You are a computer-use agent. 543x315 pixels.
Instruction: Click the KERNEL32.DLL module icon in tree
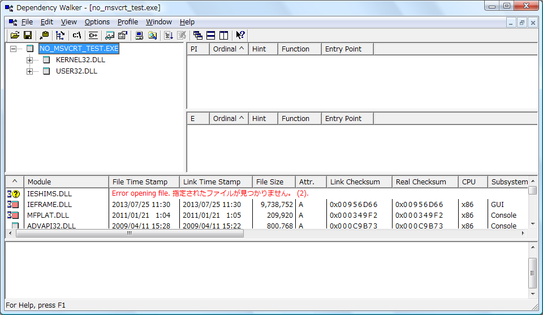pos(46,60)
